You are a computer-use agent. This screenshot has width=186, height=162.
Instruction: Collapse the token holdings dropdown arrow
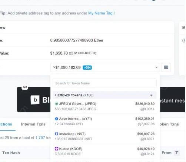[156, 67]
